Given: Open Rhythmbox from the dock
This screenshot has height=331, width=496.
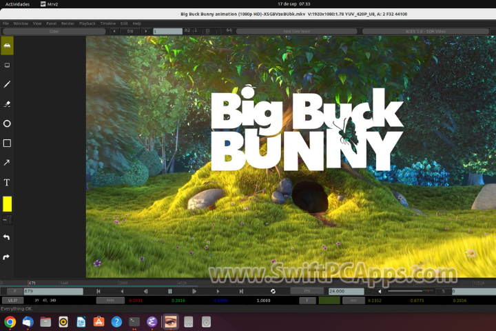Looking at the screenshot, I should tap(63, 322).
